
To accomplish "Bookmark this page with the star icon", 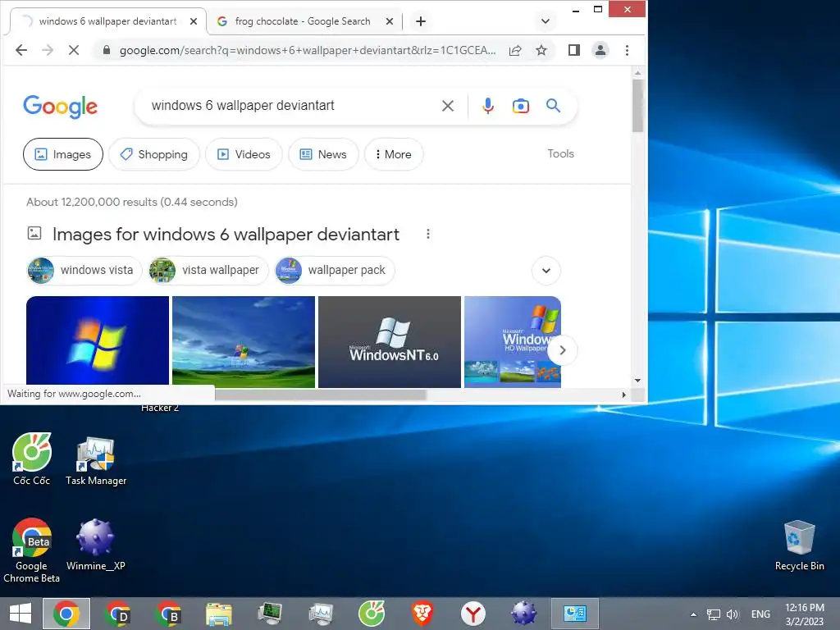I will click(541, 50).
